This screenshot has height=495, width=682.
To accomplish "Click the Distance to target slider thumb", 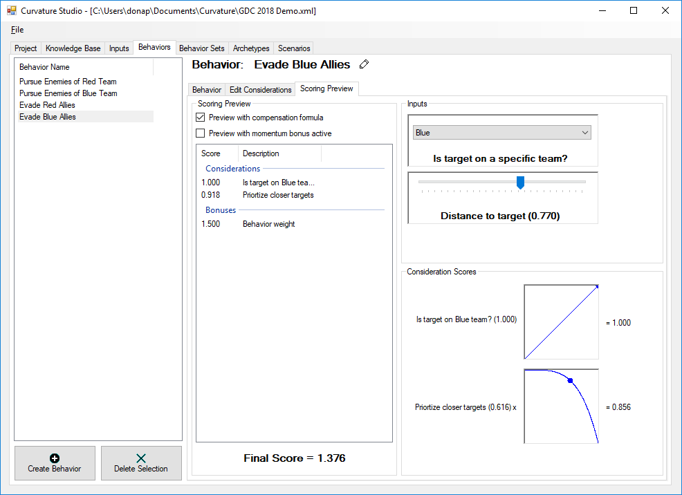I will point(520,182).
